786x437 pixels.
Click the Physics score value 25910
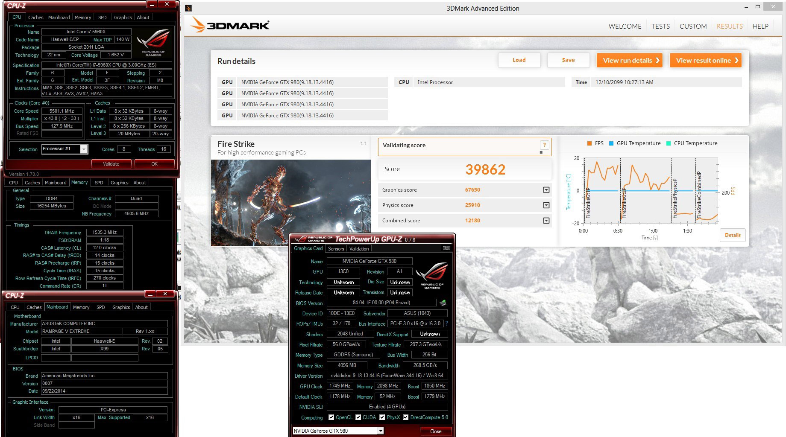[x=472, y=205]
